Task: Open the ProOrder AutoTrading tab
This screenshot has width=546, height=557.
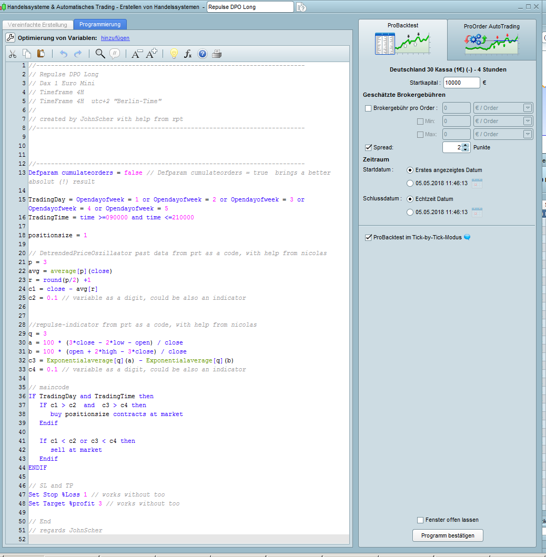Action: point(491,40)
